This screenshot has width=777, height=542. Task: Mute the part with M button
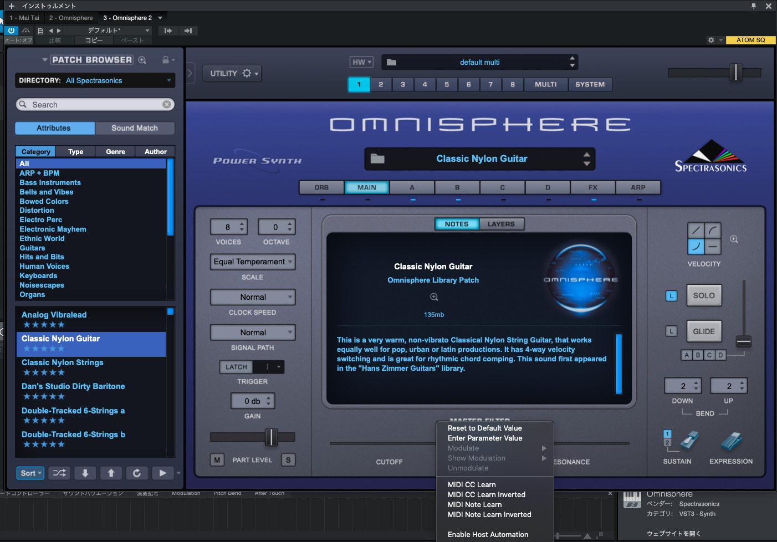217,460
